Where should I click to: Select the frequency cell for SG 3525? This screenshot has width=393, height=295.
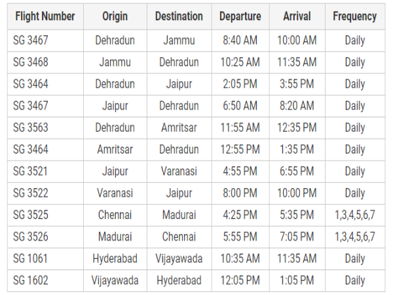354,215
